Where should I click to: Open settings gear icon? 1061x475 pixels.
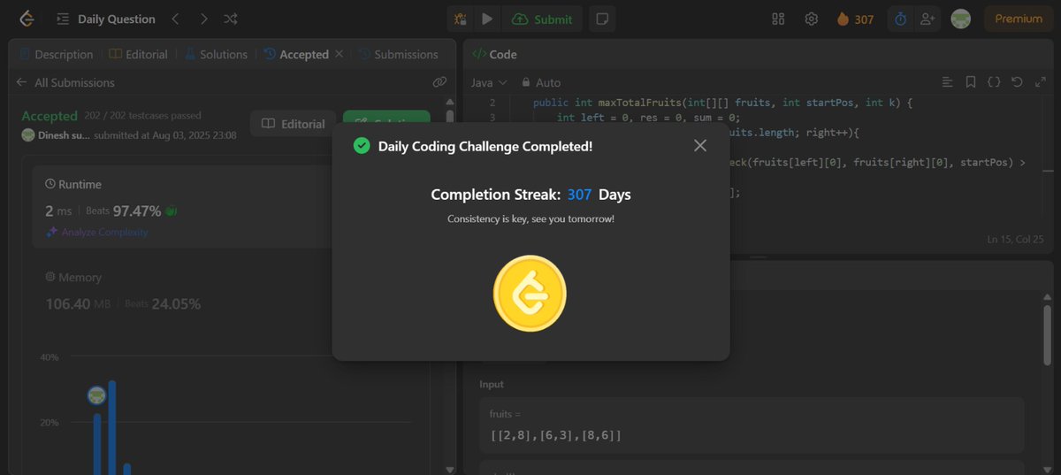[x=811, y=19]
